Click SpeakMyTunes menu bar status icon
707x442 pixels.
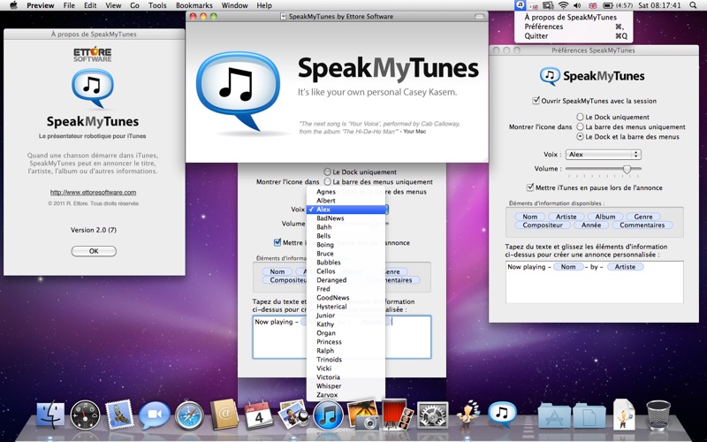point(520,5)
